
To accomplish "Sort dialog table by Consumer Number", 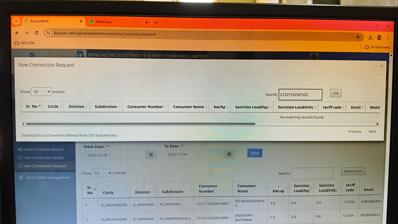I will pyautogui.click(x=145, y=107).
